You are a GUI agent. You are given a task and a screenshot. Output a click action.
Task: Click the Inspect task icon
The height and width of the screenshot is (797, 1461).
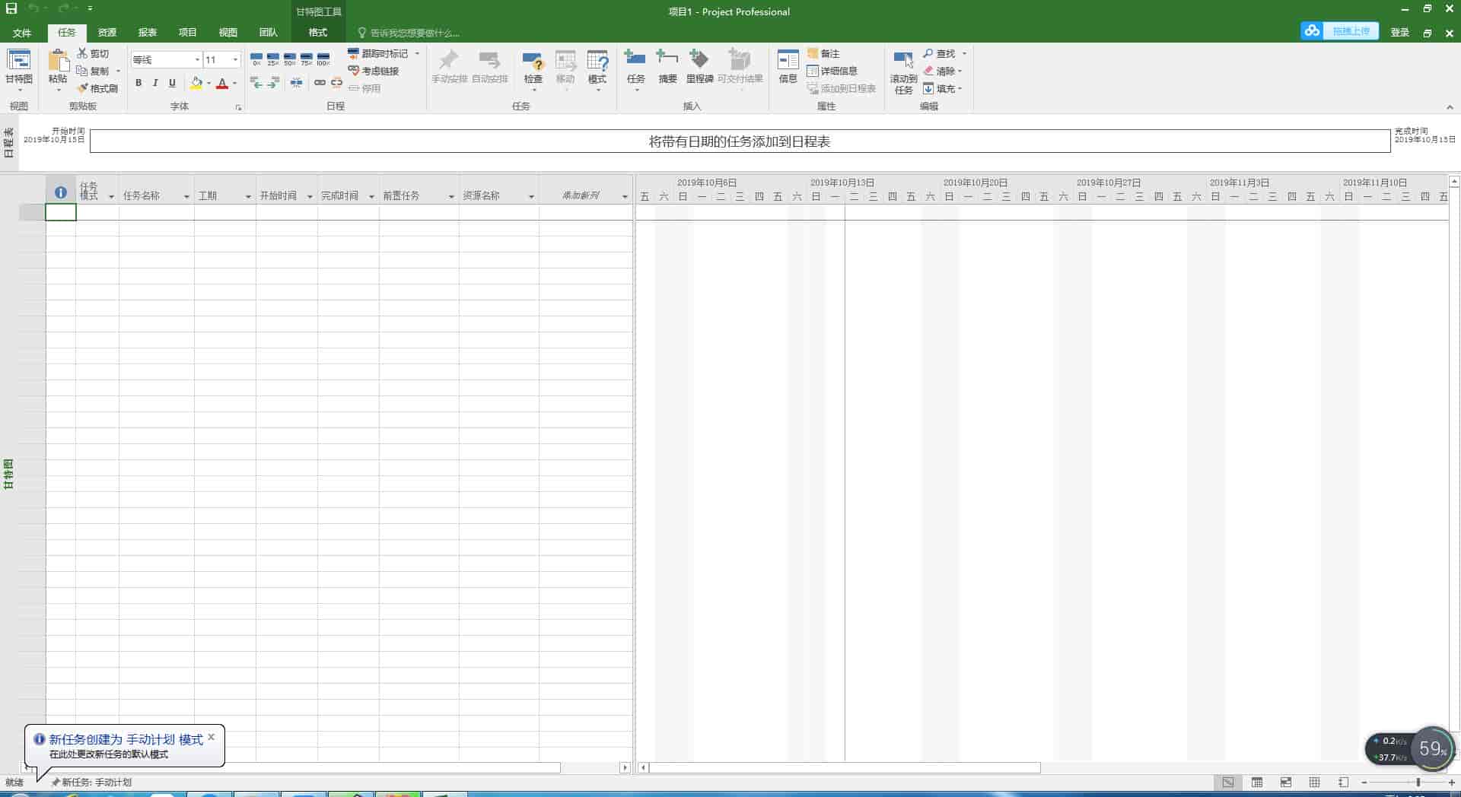pos(533,66)
